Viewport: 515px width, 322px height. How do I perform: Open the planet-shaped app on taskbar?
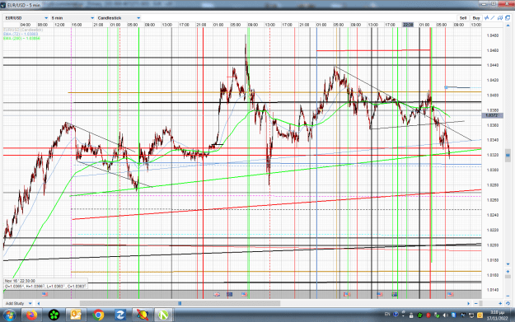(142, 315)
